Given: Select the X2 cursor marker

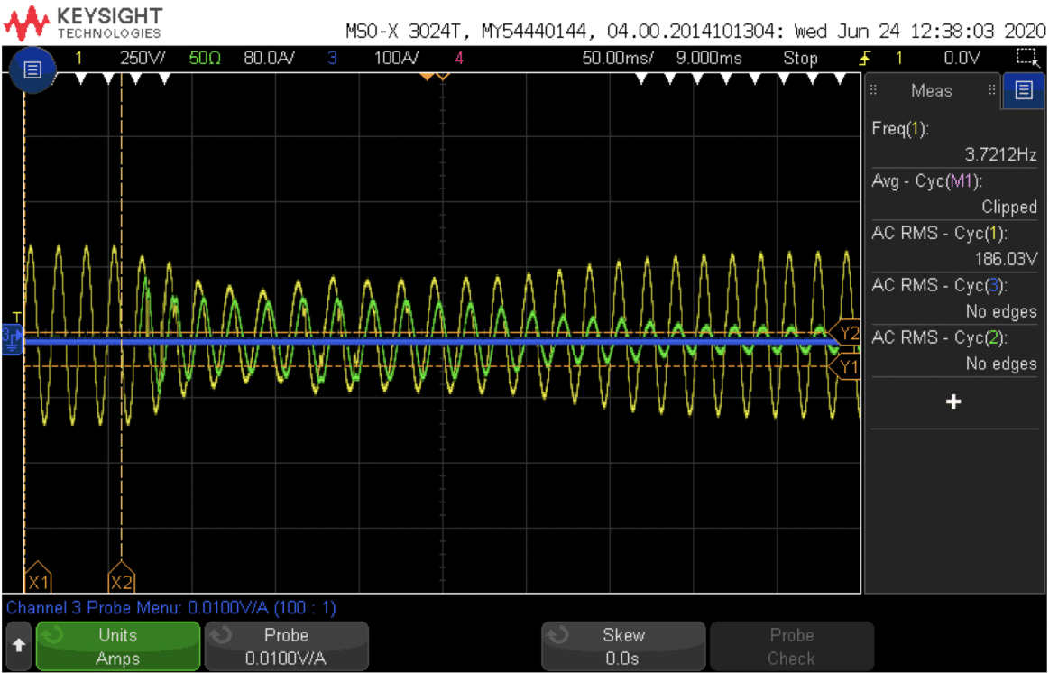Looking at the screenshot, I should [x=121, y=580].
